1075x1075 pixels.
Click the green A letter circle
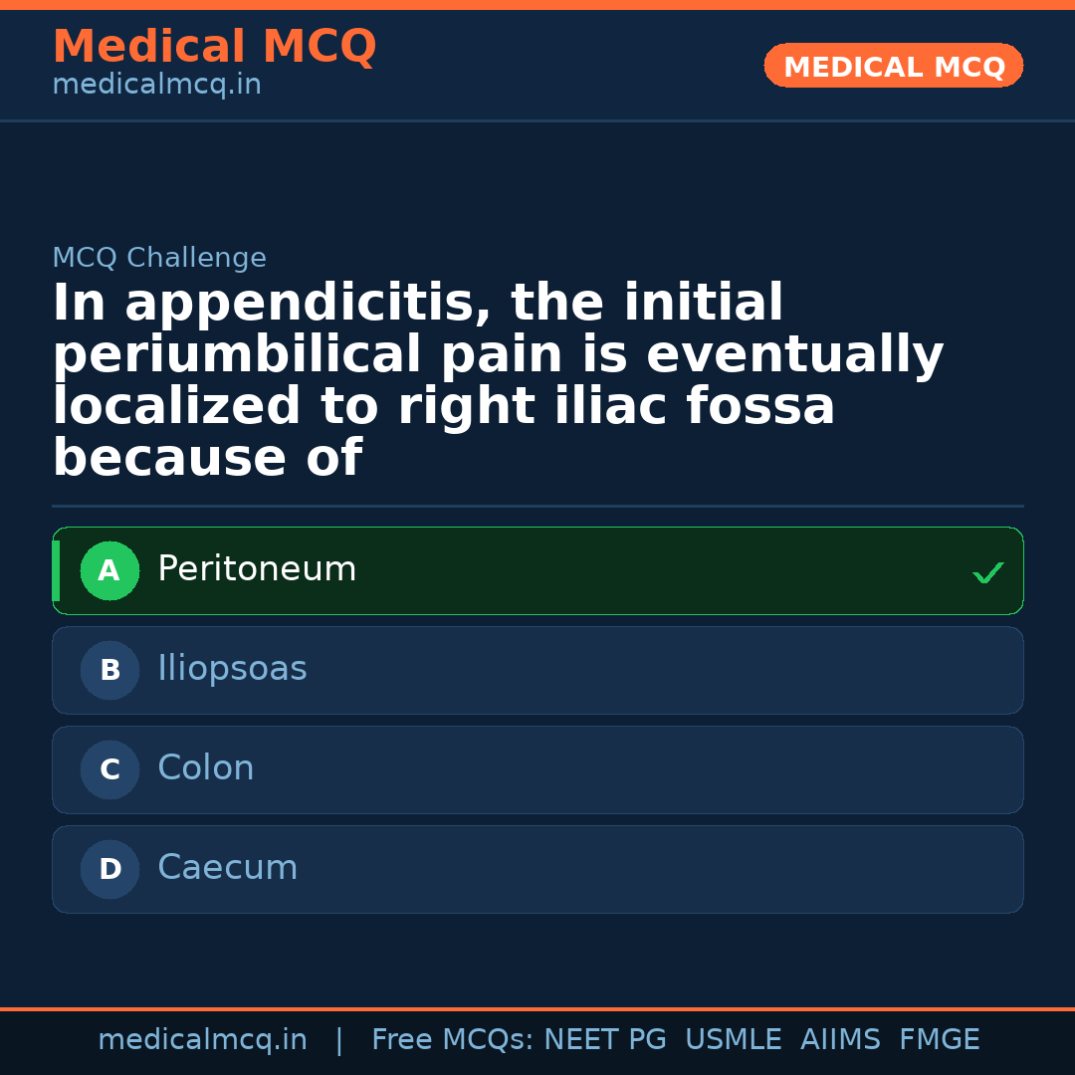109,571
